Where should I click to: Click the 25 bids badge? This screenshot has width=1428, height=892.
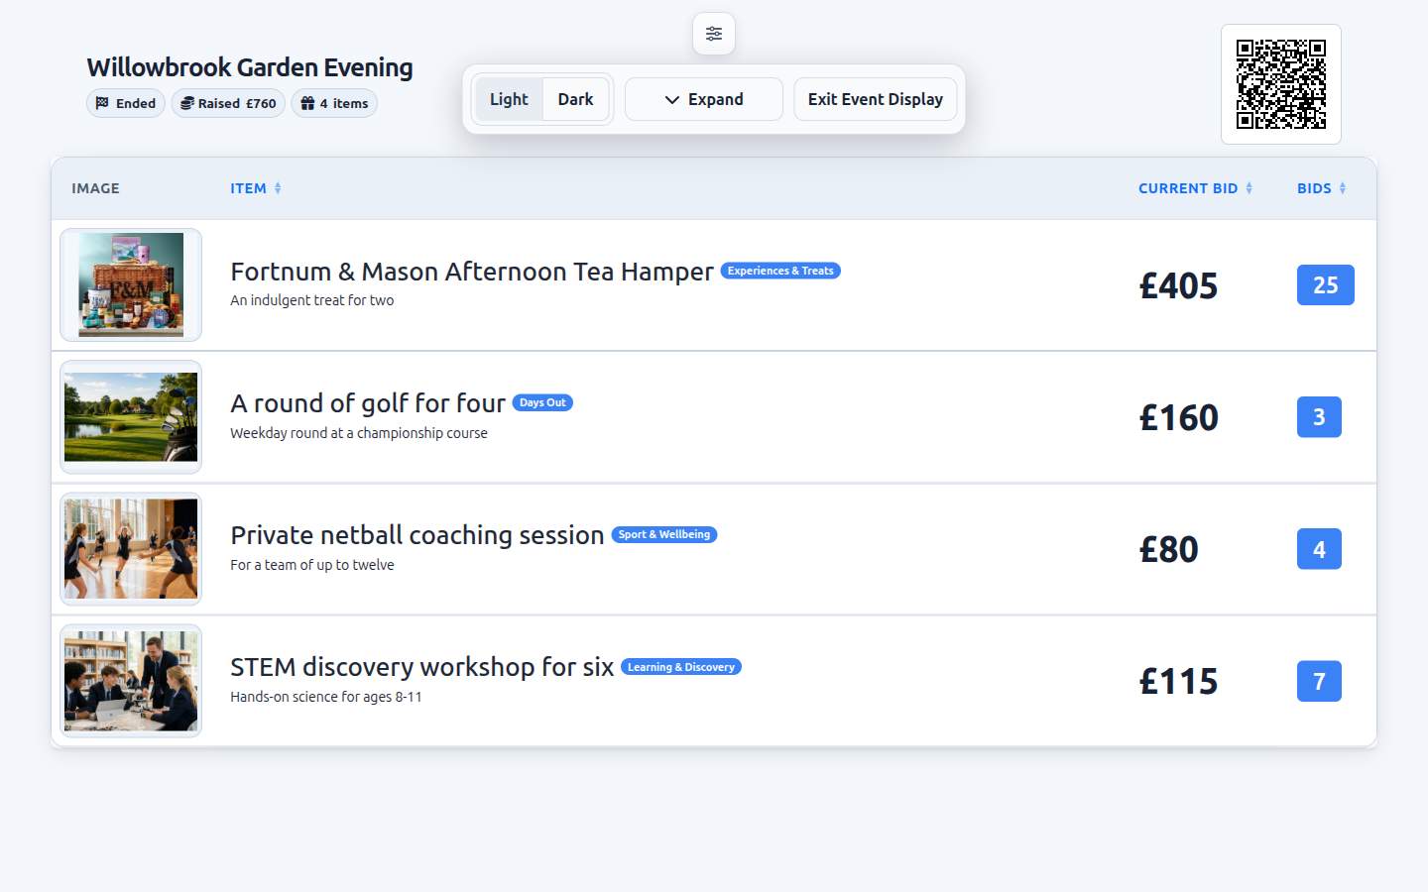coord(1326,285)
